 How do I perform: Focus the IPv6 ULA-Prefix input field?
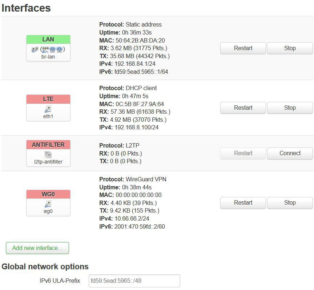(134, 281)
